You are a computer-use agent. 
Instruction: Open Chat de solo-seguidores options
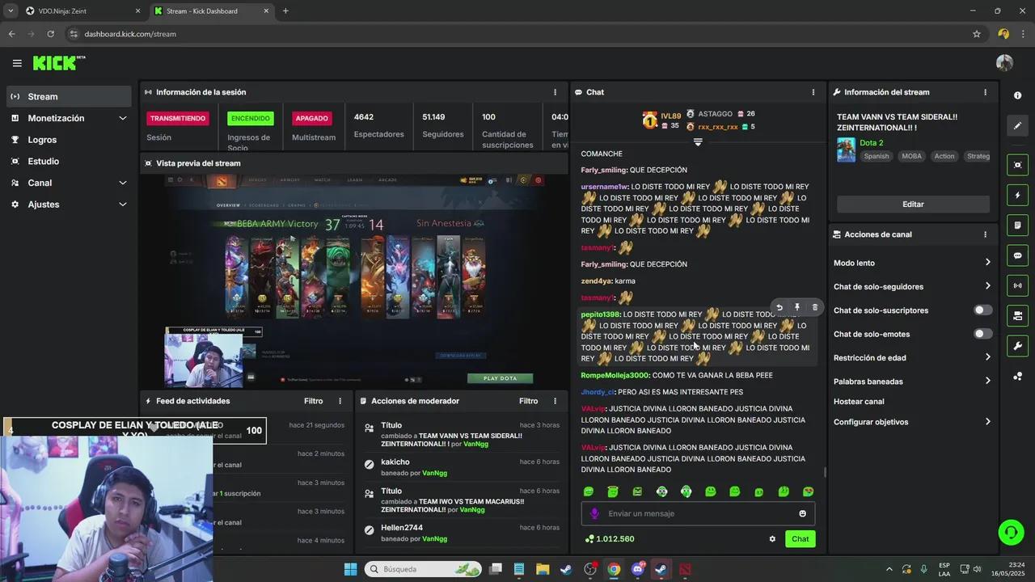point(912,286)
